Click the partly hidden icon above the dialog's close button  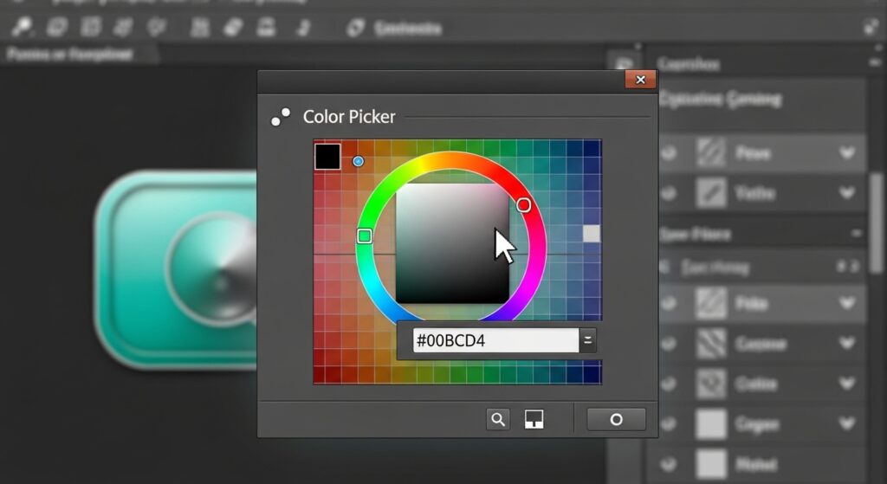pos(624,62)
